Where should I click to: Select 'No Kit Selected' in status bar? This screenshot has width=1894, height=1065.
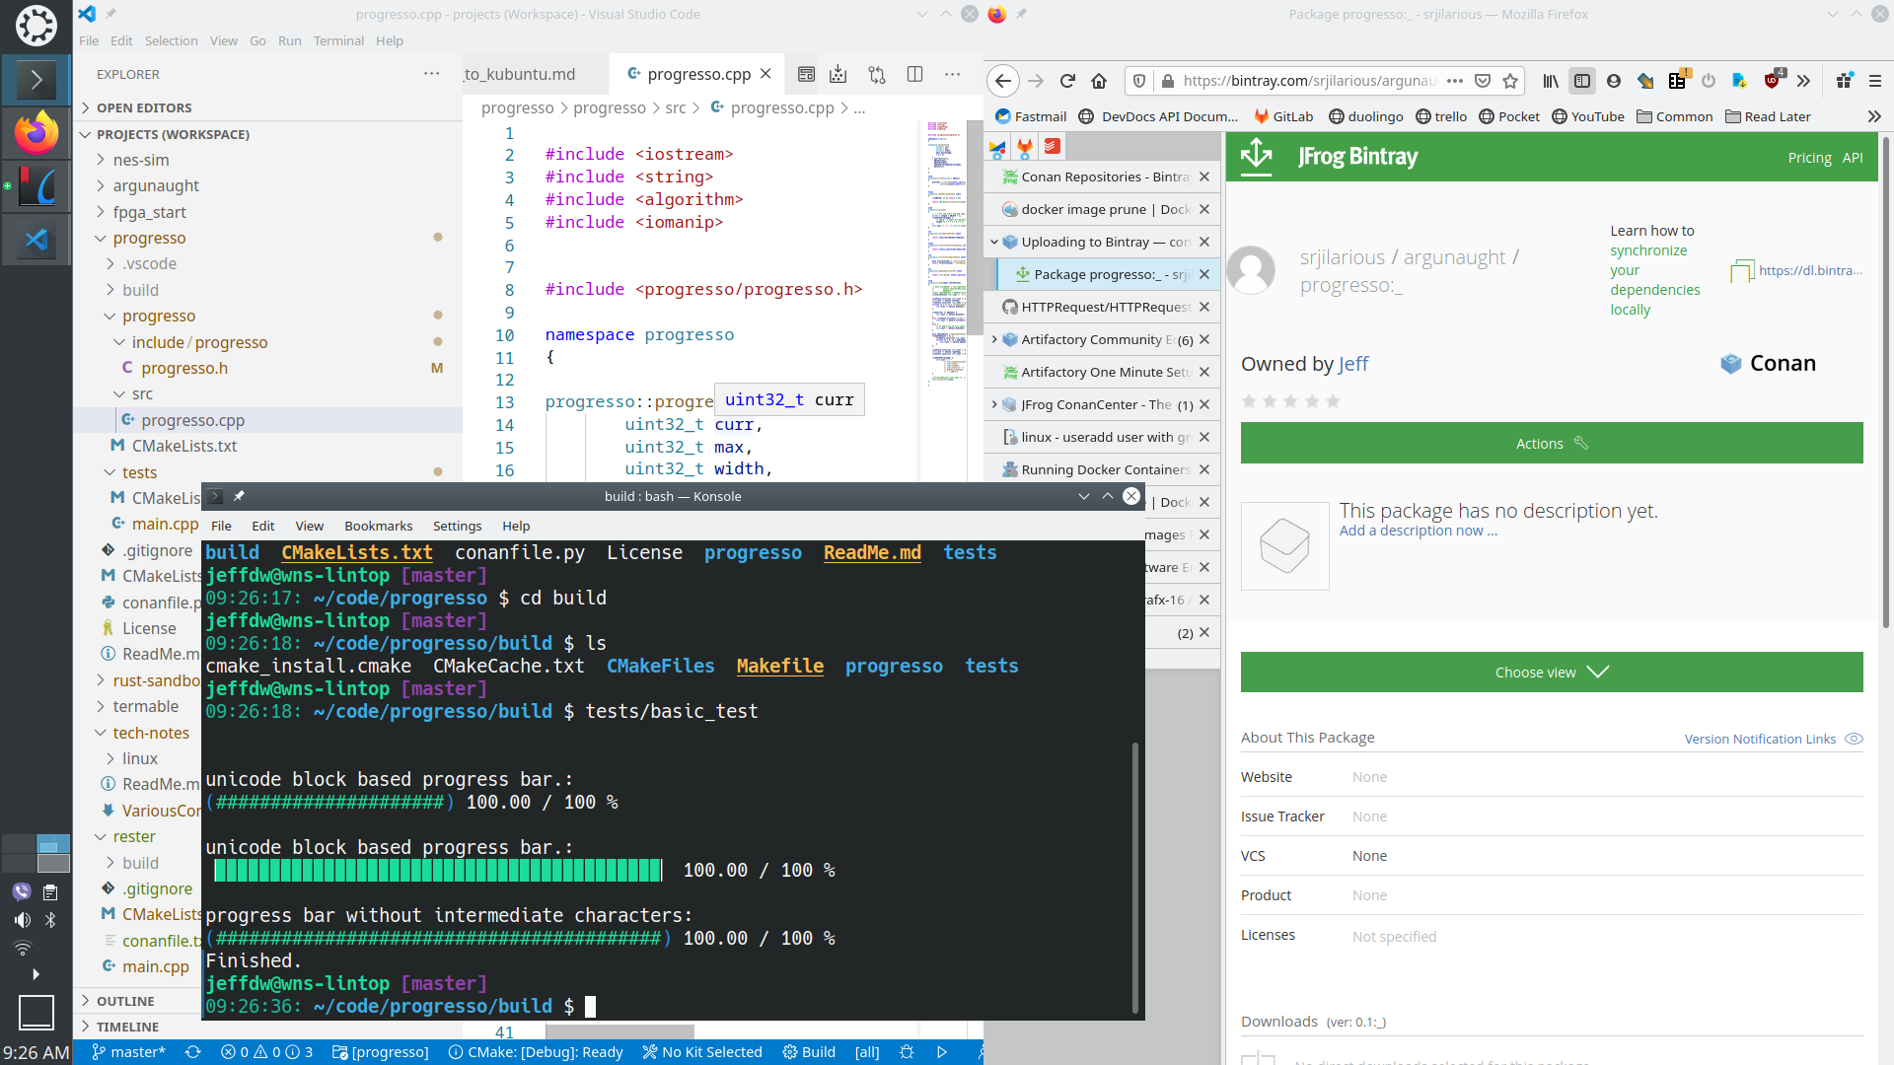tap(702, 1052)
